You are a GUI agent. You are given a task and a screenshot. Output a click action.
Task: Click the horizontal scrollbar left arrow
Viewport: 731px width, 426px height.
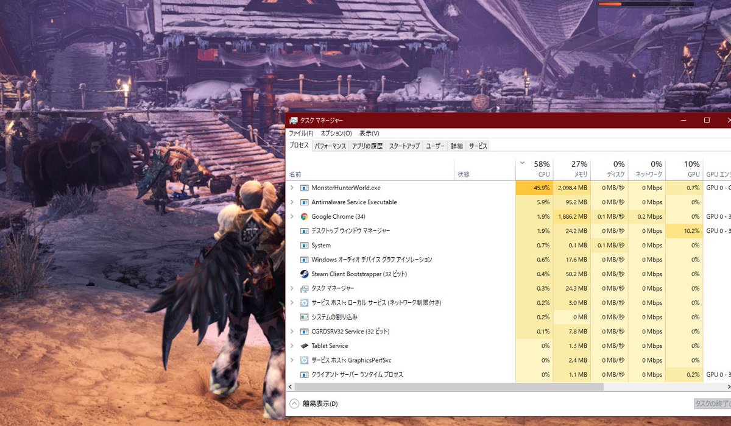coord(290,386)
